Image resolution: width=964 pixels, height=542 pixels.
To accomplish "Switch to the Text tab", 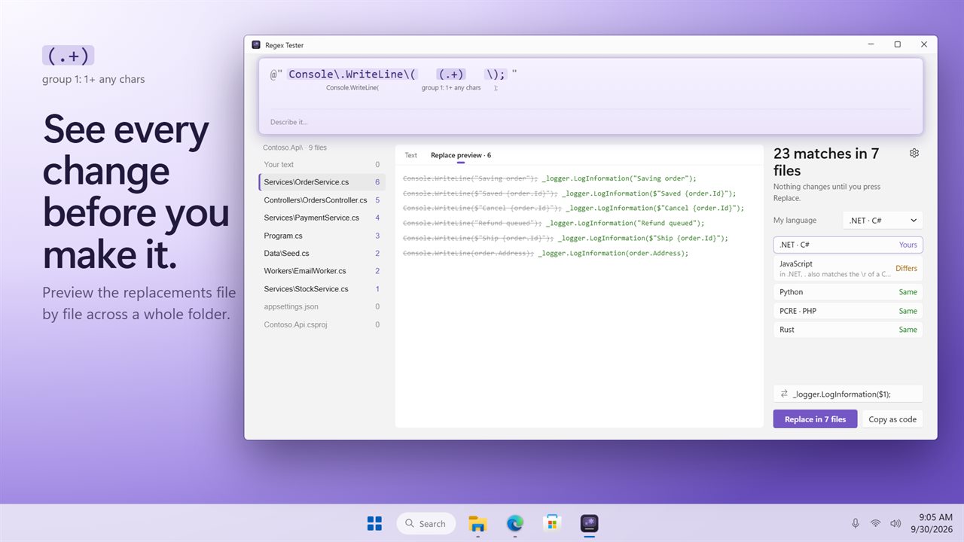I will click(x=410, y=155).
